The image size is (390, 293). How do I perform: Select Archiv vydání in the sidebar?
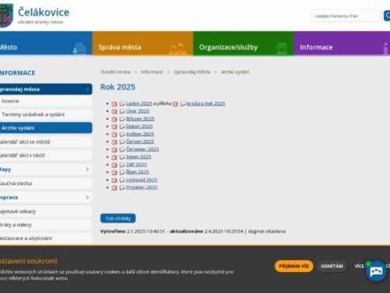[46, 128]
